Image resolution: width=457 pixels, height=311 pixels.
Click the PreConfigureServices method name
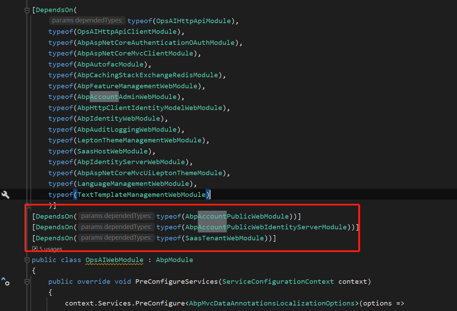tap(177, 282)
